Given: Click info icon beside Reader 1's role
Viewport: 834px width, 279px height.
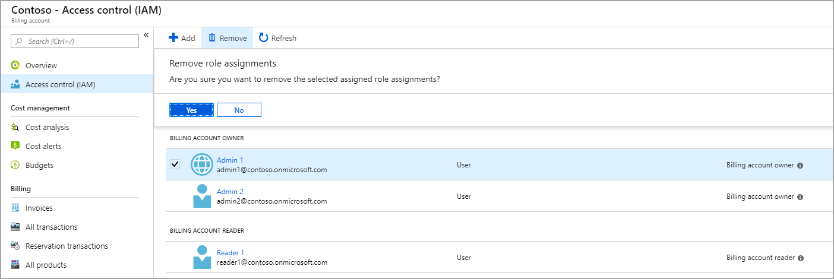Looking at the screenshot, I should tap(801, 258).
